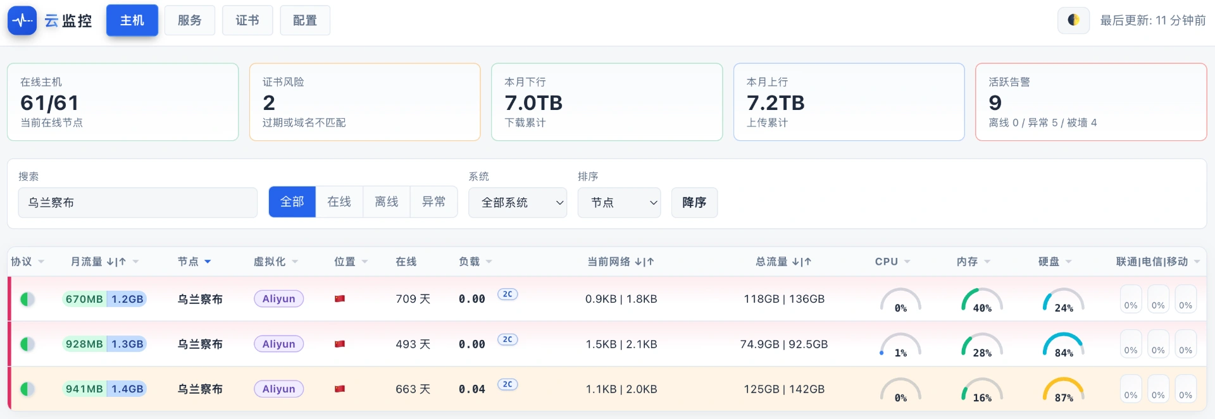Switch to the 服务 tab

coord(189,20)
